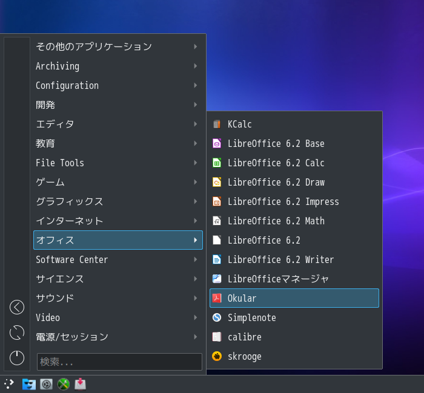Open the file manager icon in taskbar

(29, 384)
